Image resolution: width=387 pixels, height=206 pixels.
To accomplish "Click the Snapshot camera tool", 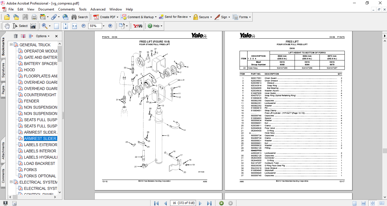I will pyautogui.click(x=33, y=26).
